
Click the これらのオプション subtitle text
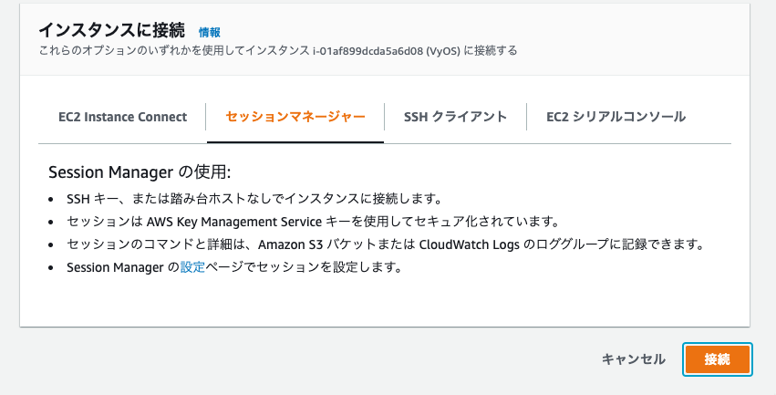278,50
